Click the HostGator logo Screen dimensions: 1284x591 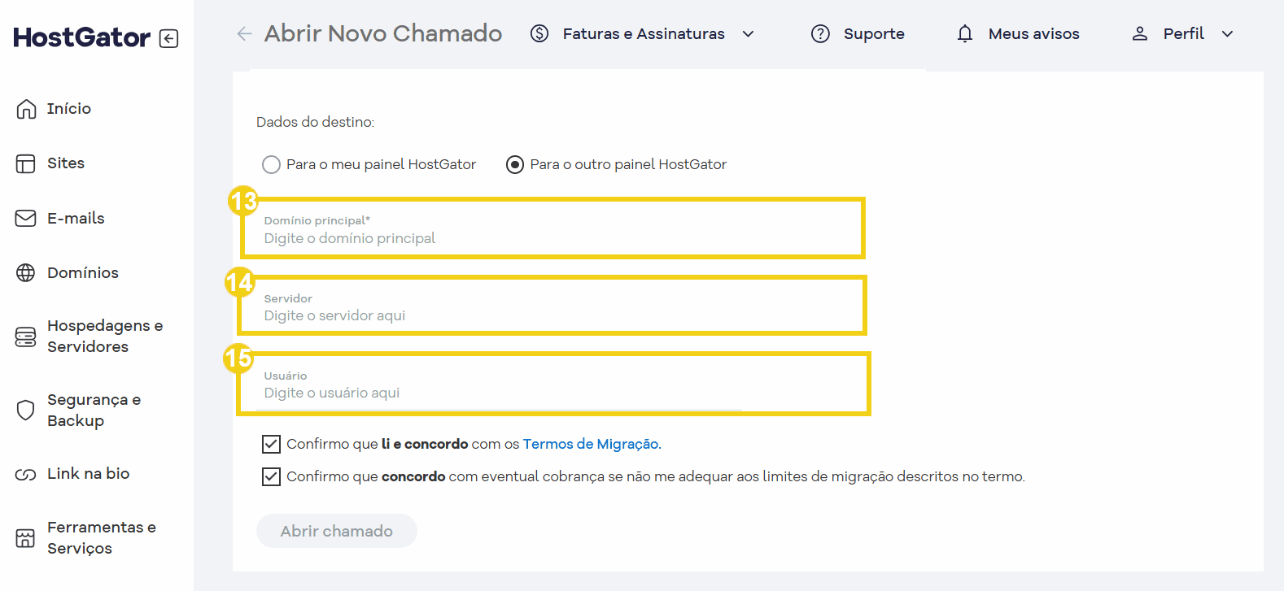(x=81, y=37)
